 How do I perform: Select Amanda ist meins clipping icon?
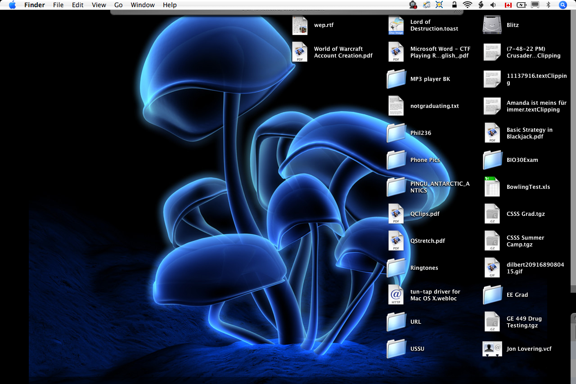point(492,106)
